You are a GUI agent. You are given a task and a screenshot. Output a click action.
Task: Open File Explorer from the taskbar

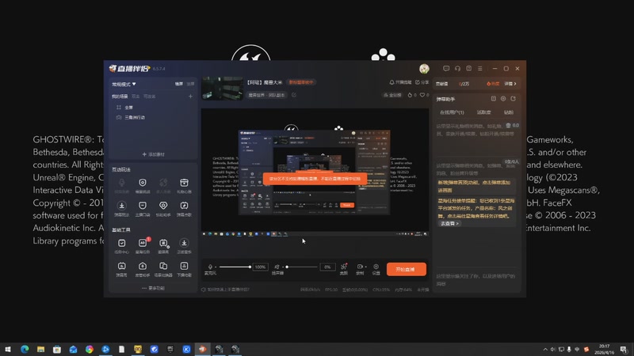(41, 349)
